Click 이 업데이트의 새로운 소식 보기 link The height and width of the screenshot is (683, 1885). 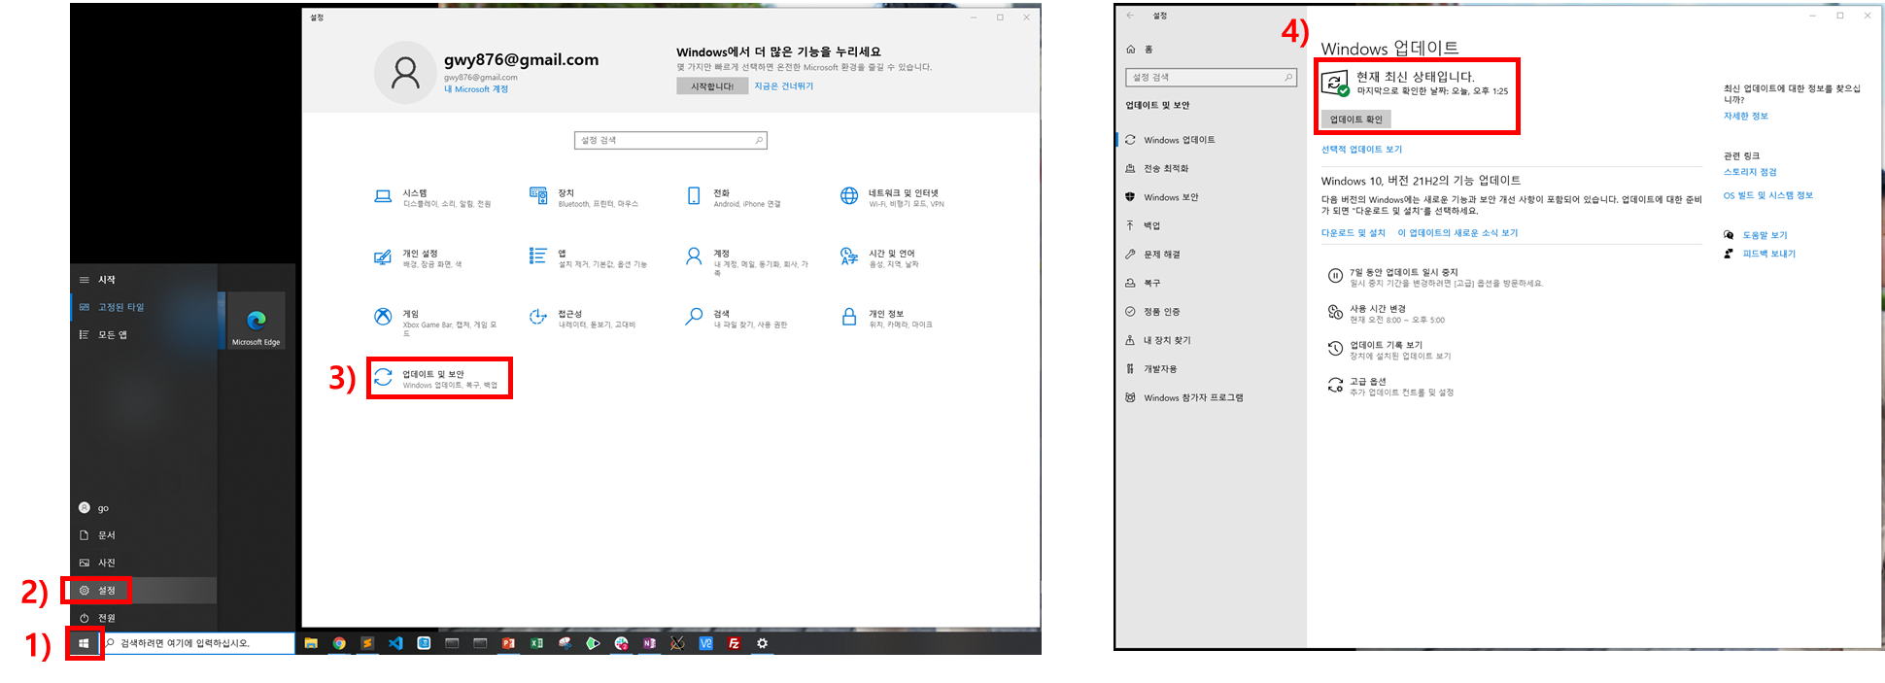point(1457,233)
